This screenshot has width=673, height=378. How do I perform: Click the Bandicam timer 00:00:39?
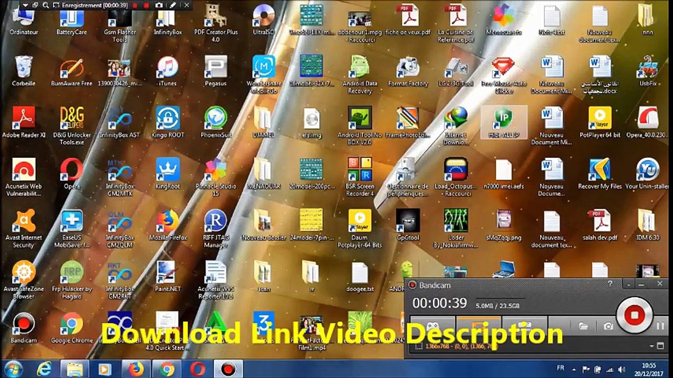tap(439, 303)
